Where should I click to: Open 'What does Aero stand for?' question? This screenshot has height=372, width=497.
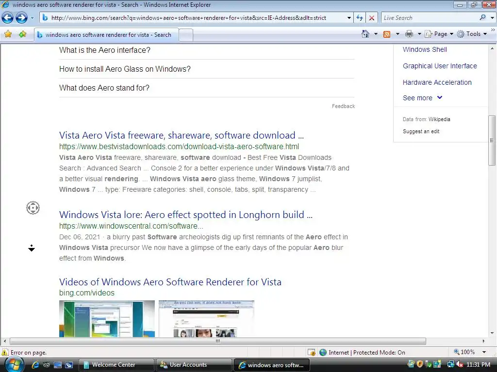click(x=104, y=88)
